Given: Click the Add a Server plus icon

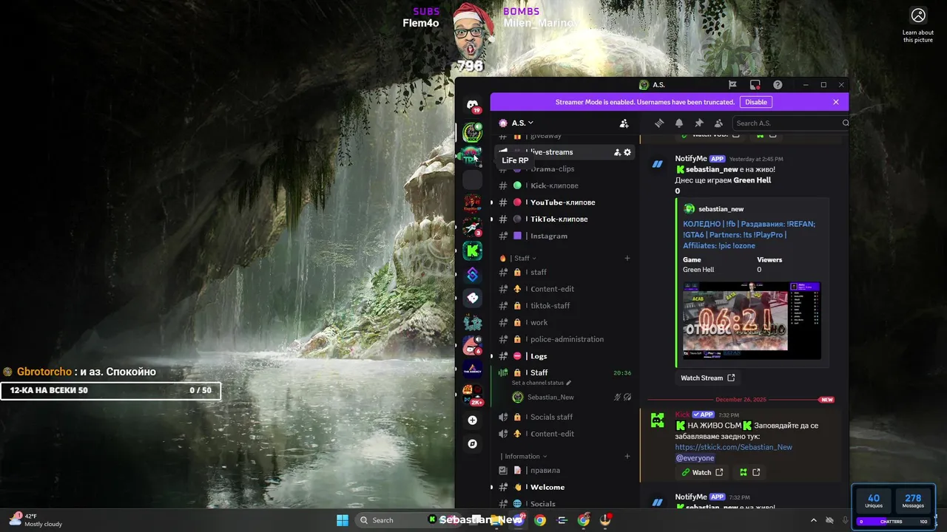Looking at the screenshot, I should coord(472,420).
